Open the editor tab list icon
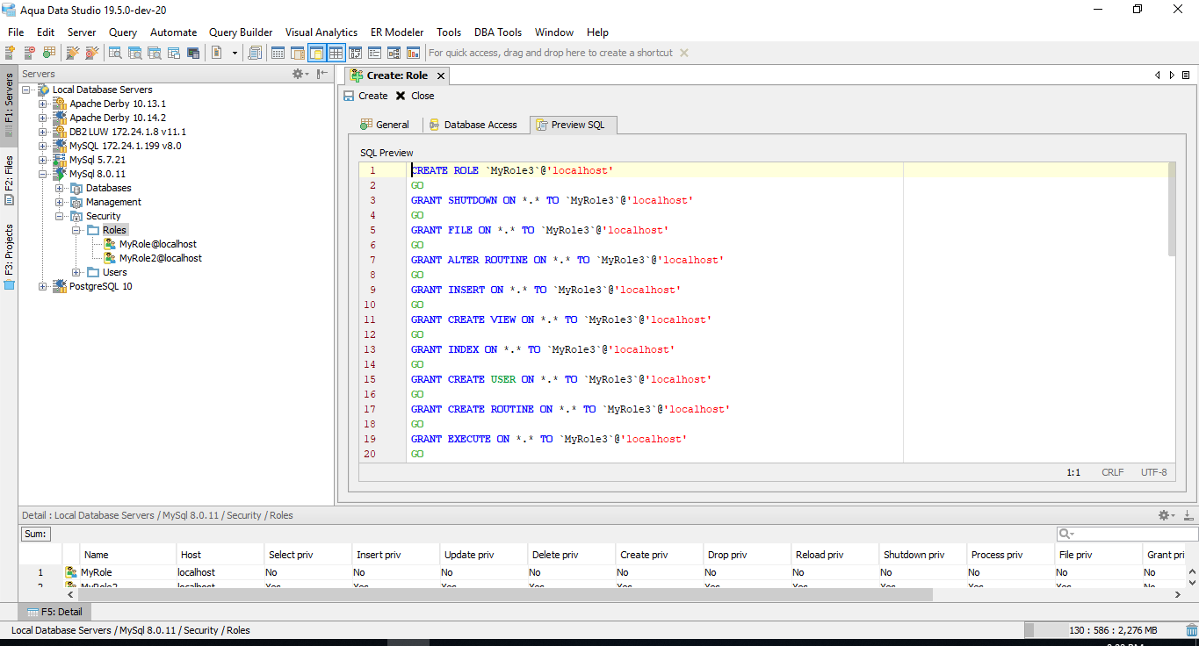 click(1186, 75)
